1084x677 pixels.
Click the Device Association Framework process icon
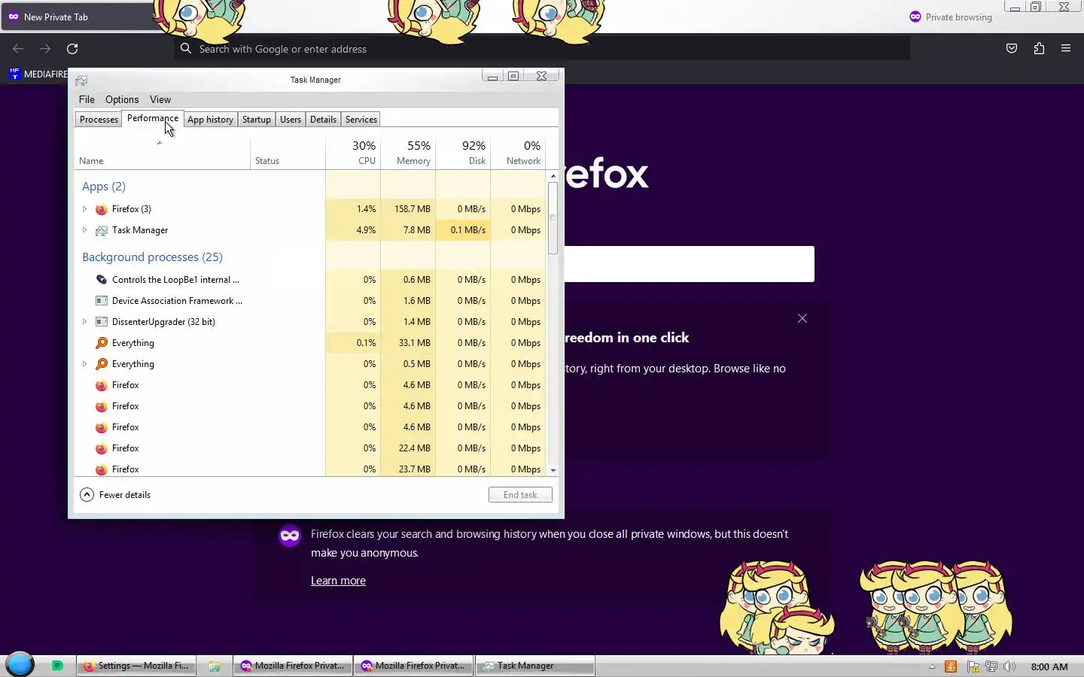pos(102,301)
